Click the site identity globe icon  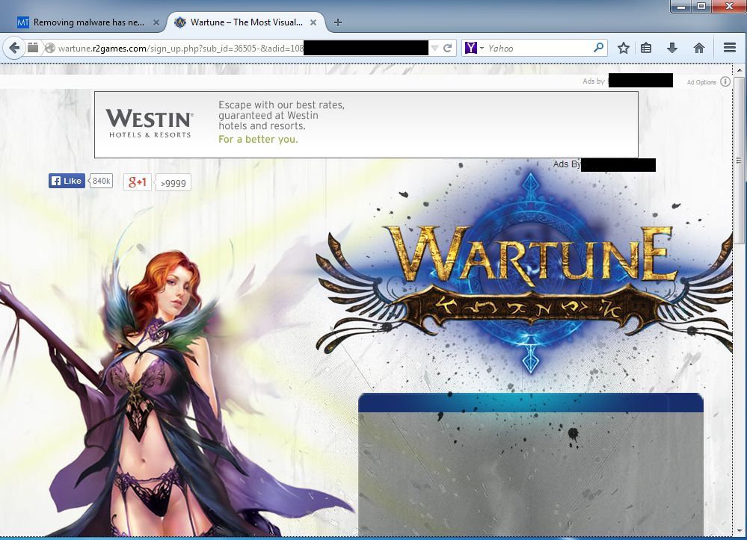tap(49, 48)
